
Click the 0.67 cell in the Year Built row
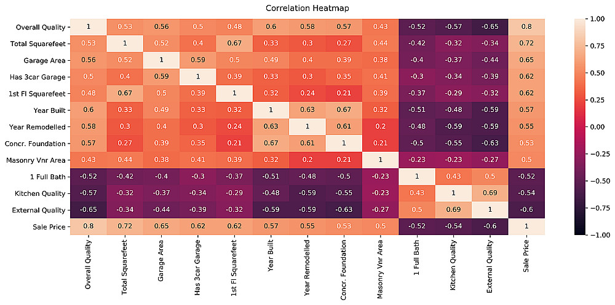click(x=344, y=110)
